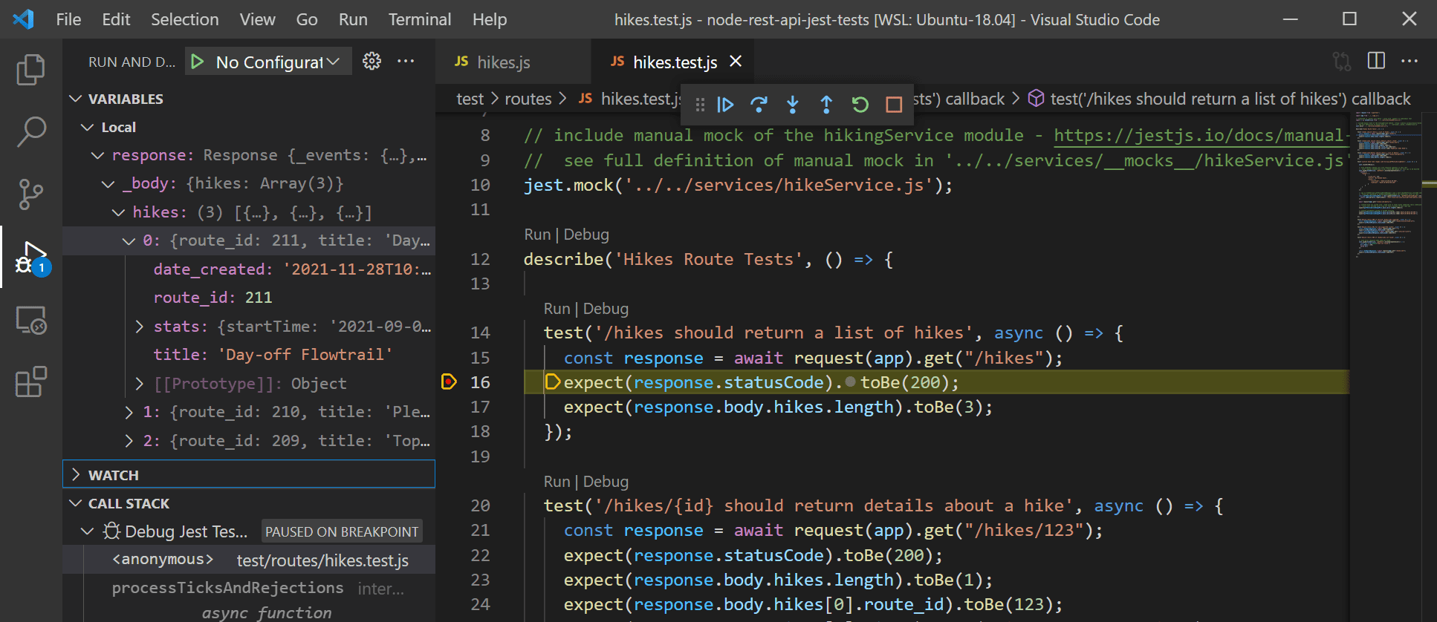Expand hikes item 1 with route_id 210
The image size is (1437, 622).
coord(129,413)
